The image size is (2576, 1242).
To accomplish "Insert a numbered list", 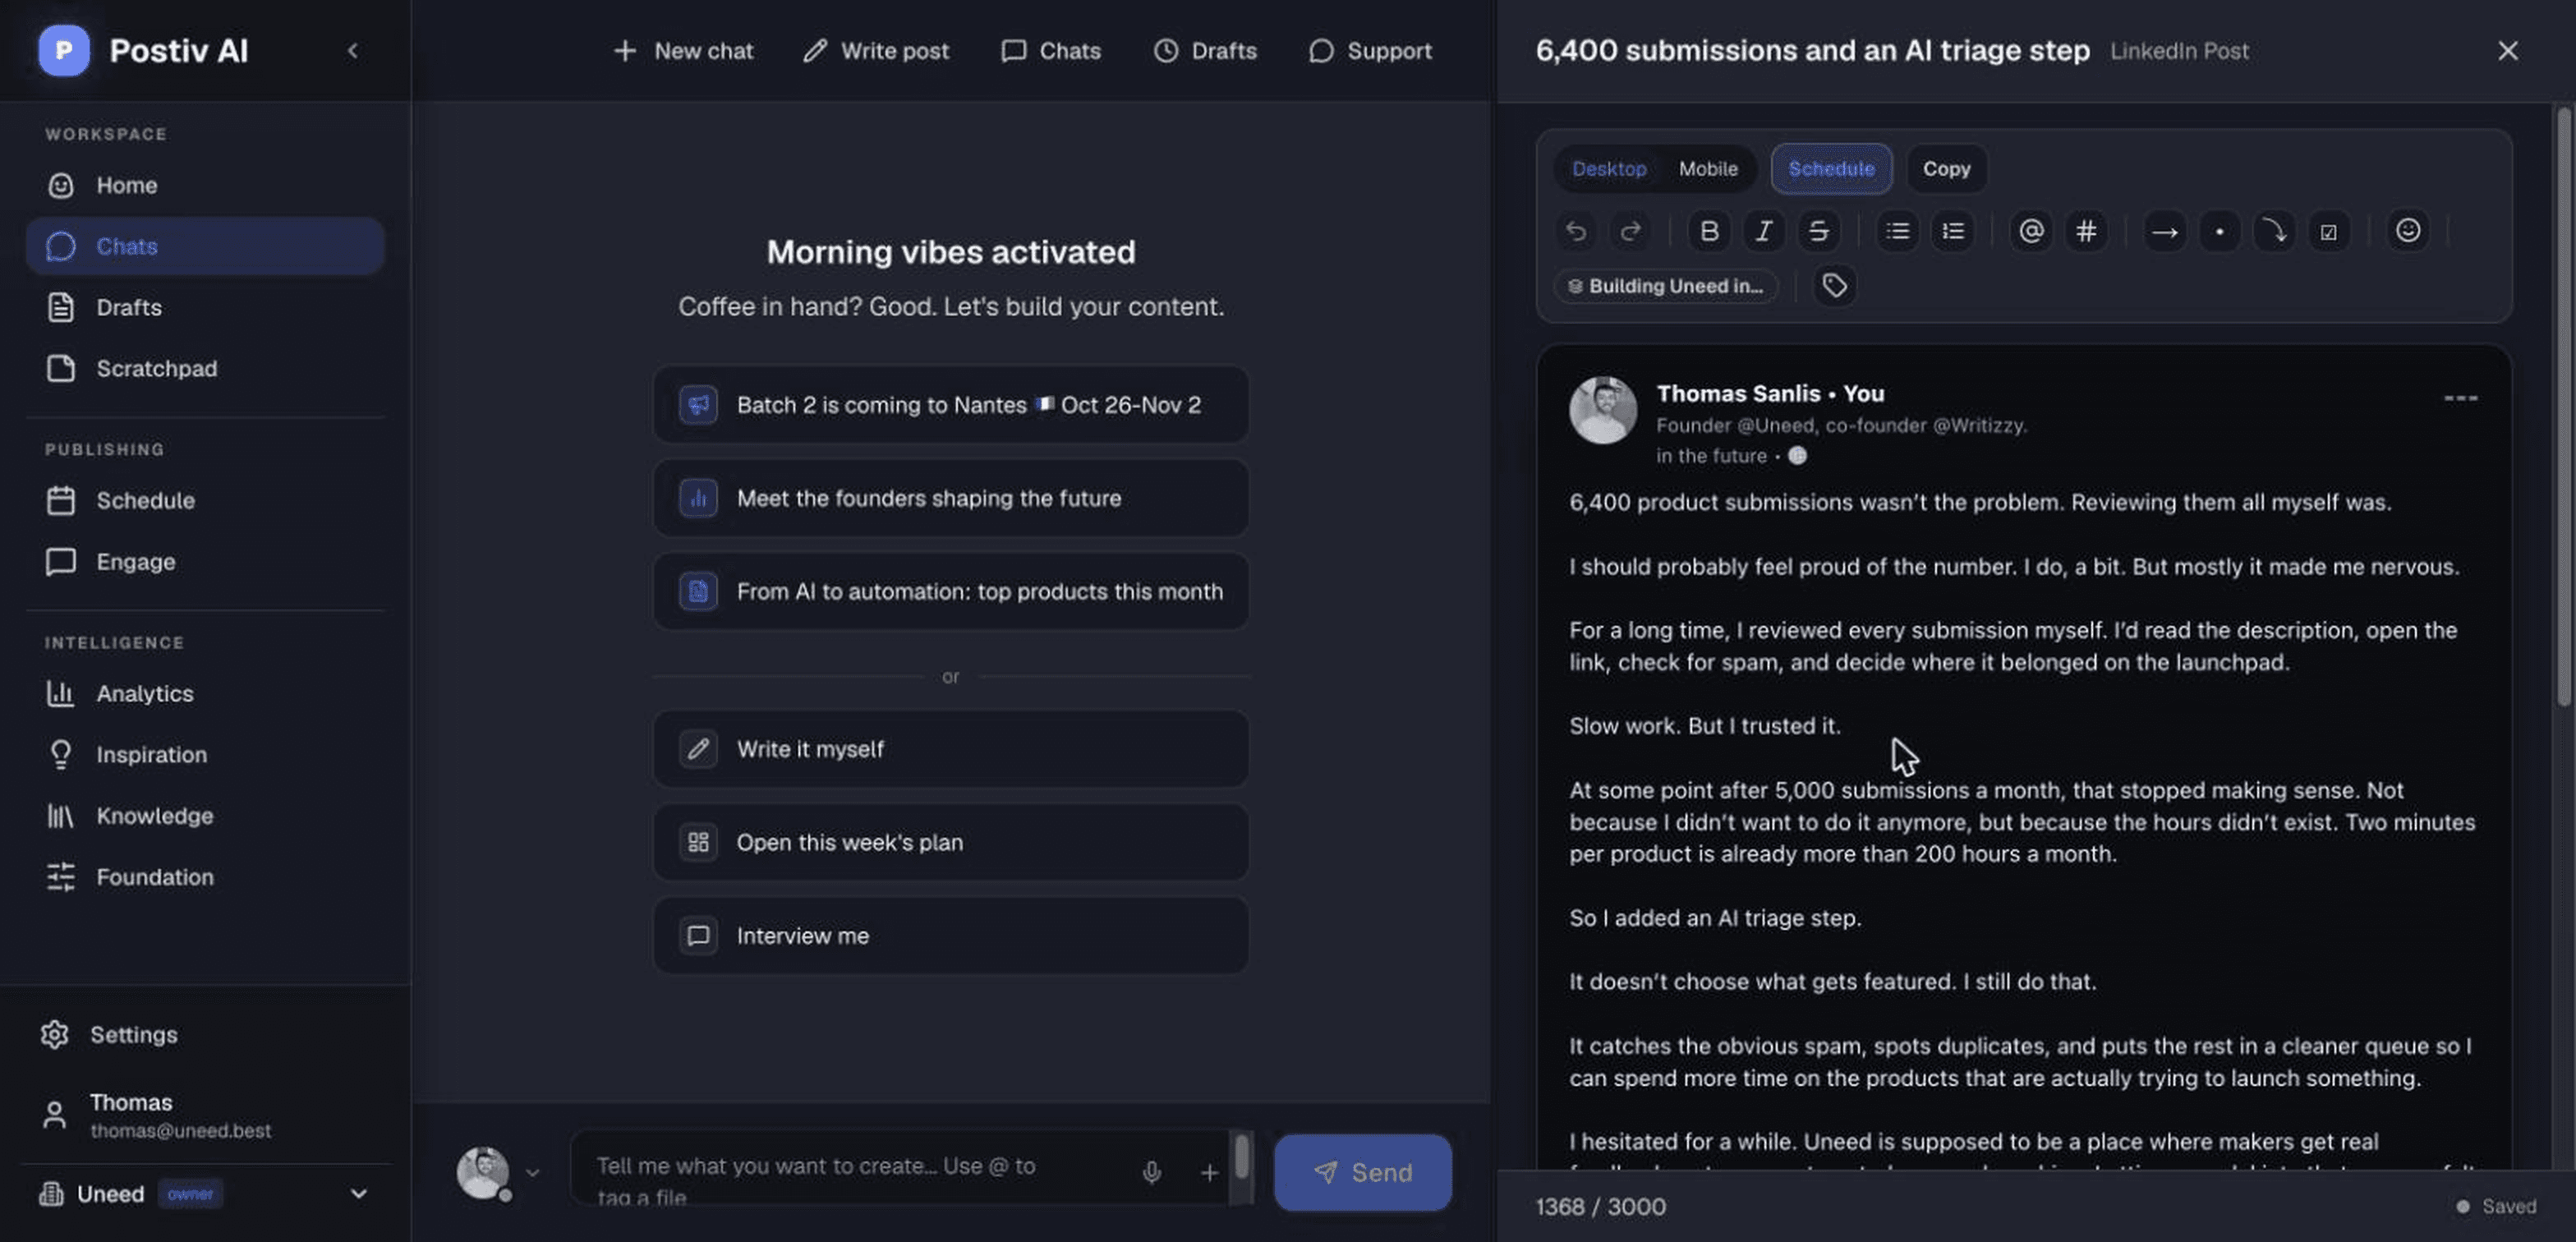I will tap(1952, 231).
